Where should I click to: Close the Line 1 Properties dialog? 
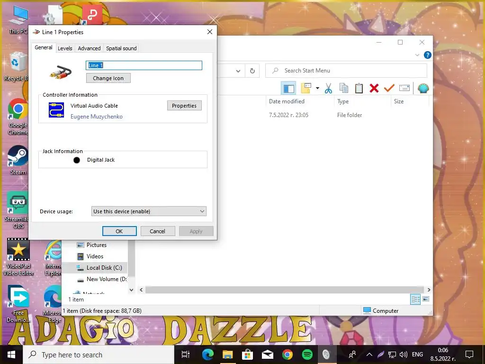(210, 32)
